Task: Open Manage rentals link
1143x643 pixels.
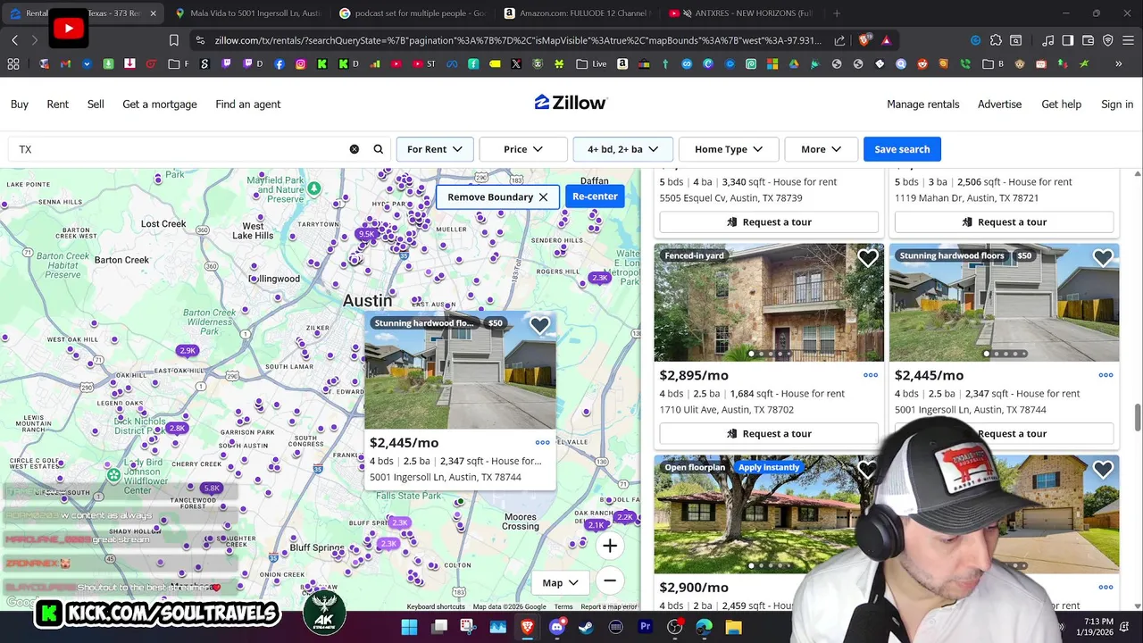Action: tap(923, 104)
